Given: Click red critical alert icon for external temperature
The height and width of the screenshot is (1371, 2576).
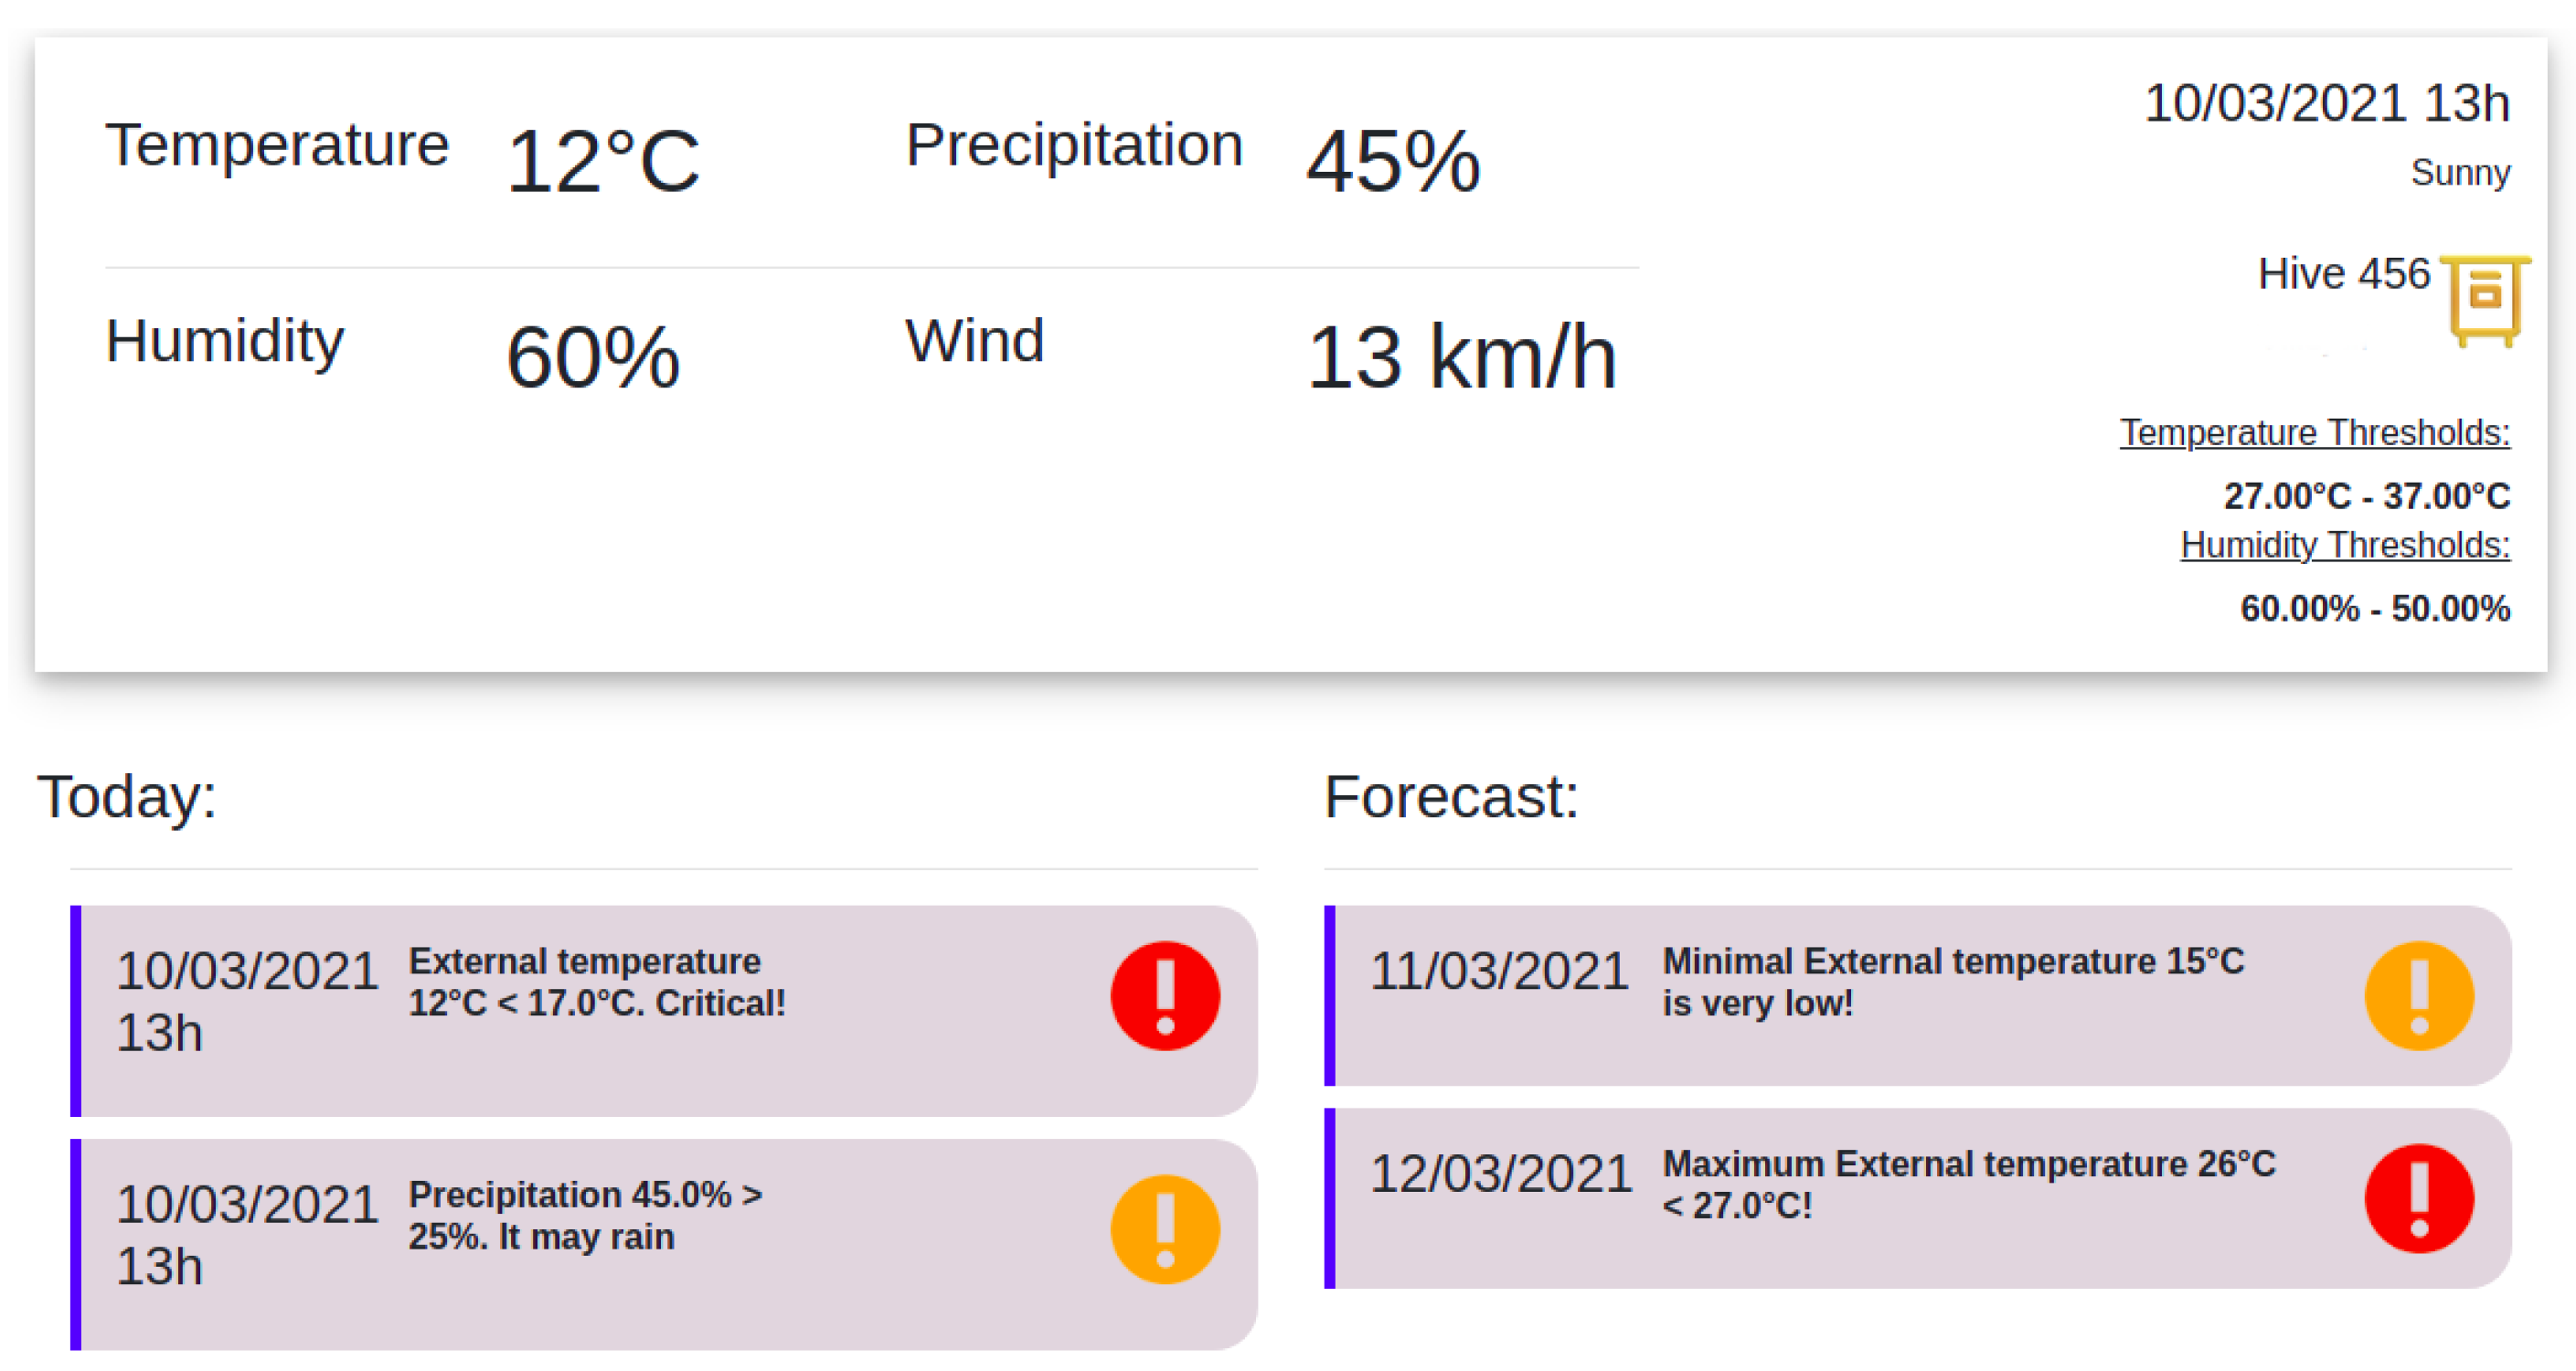Looking at the screenshot, I should coord(1165,995).
